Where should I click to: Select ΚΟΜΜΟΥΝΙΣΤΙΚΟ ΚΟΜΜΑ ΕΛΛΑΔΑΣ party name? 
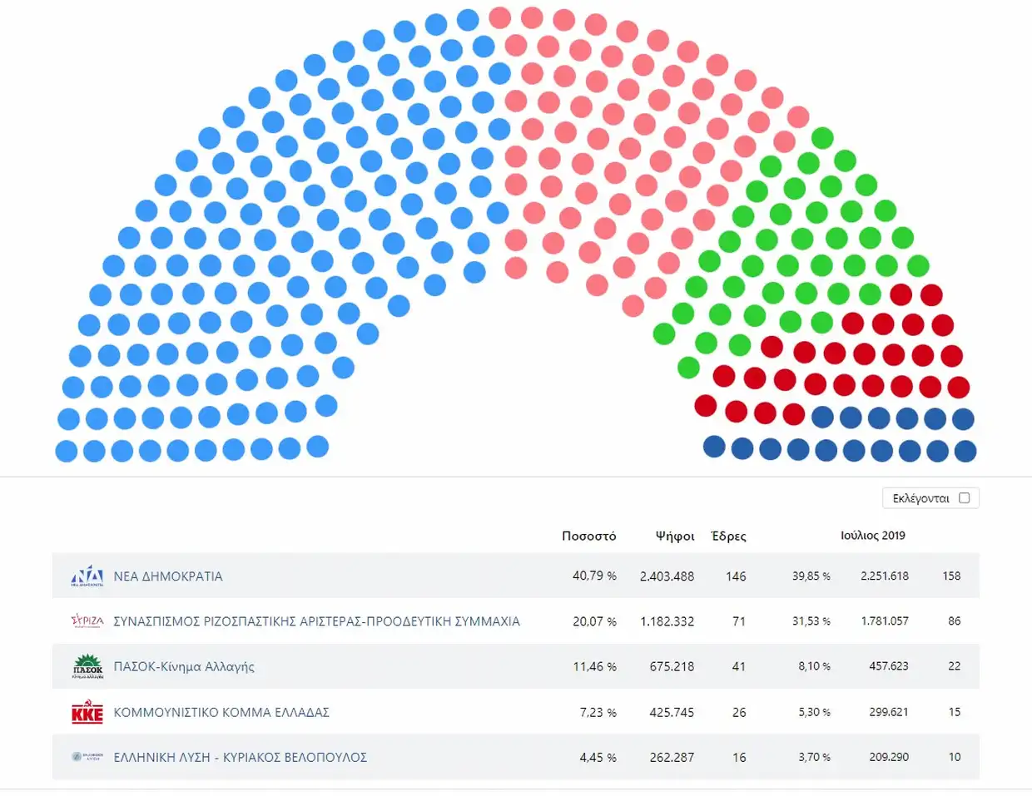221,712
